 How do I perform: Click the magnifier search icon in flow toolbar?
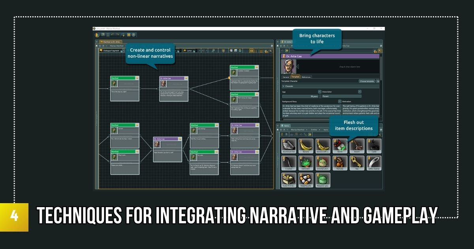213,51
